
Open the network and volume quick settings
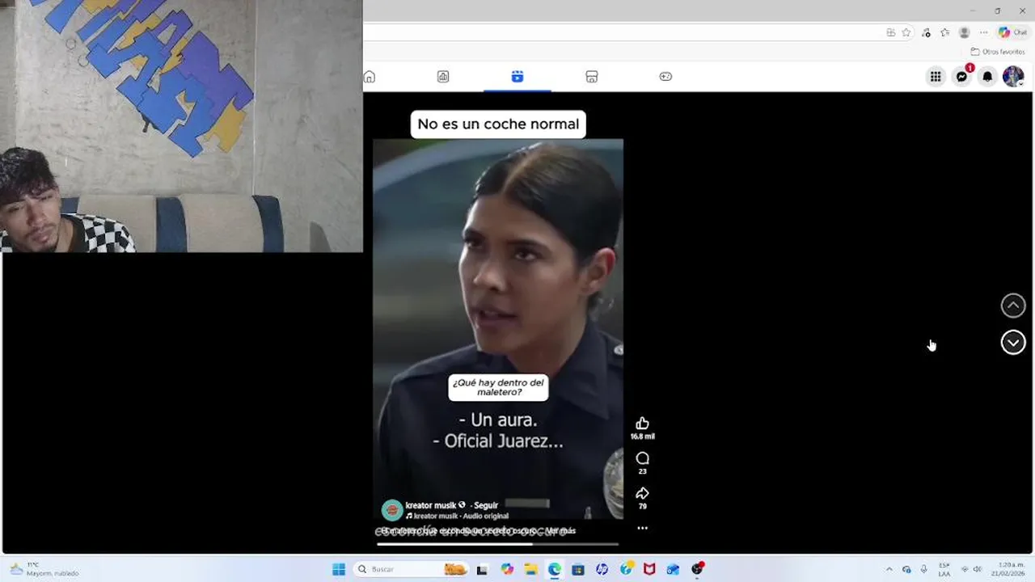tap(971, 569)
